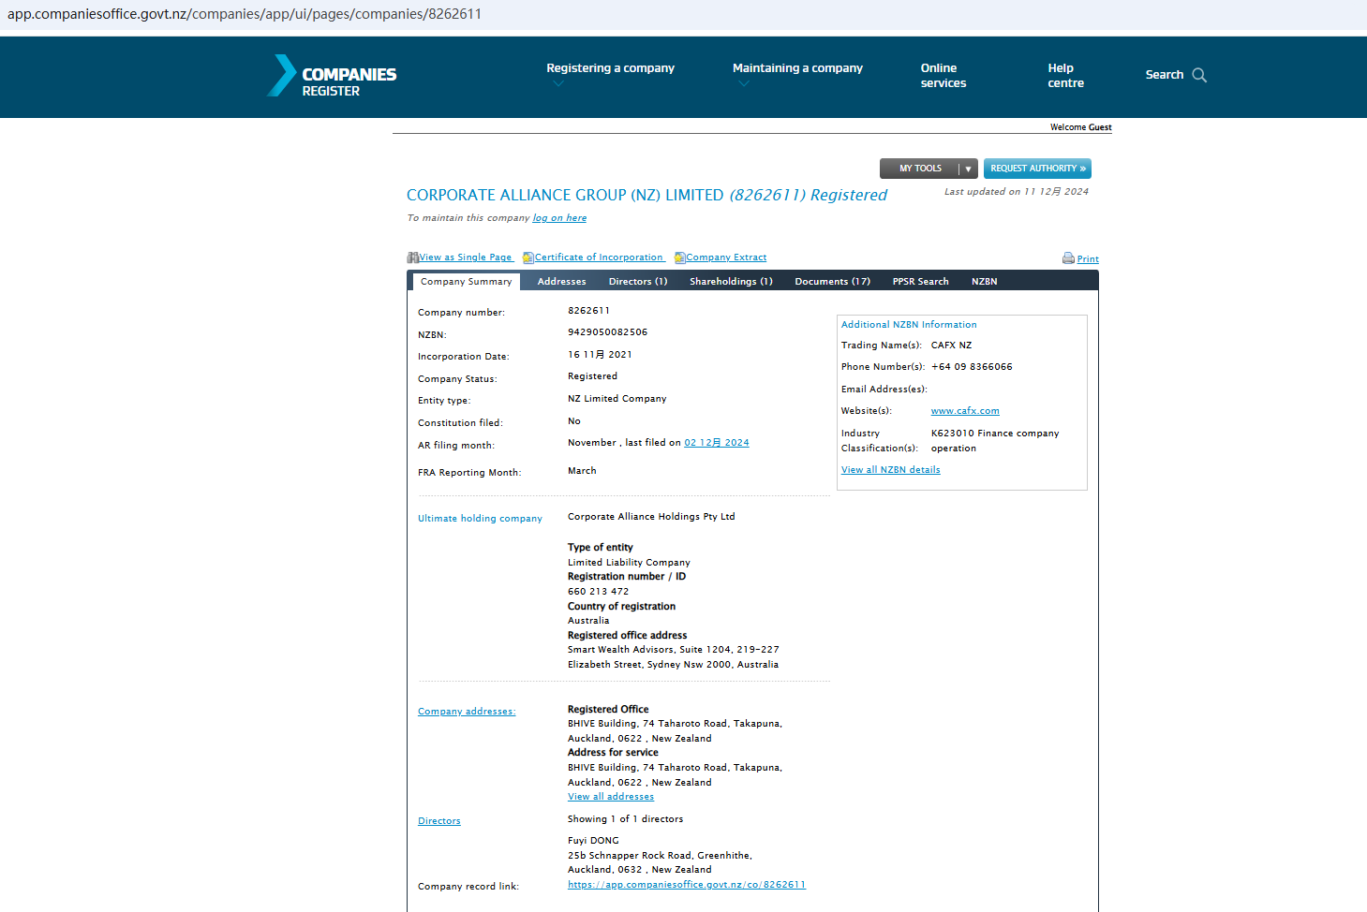Click the search magnifier icon
The height and width of the screenshot is (912, 1367).
(x=1199, y=75)
